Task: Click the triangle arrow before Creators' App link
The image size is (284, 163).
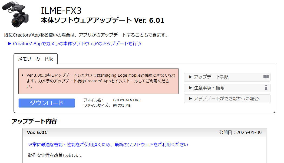Action: pyautogui.click(x=10, y=44)
